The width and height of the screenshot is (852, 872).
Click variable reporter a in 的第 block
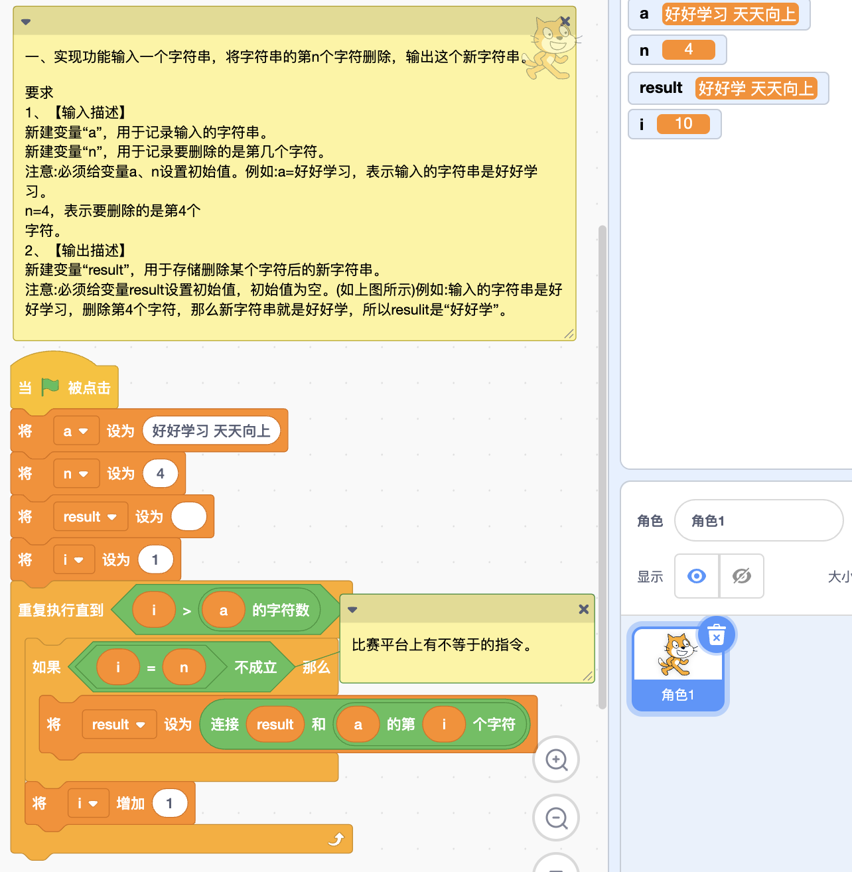point(358,725)
